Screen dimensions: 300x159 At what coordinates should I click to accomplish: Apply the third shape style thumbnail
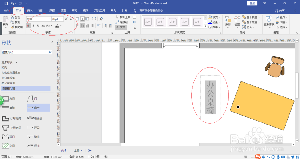pyautogui.click(x=173, y=22)
